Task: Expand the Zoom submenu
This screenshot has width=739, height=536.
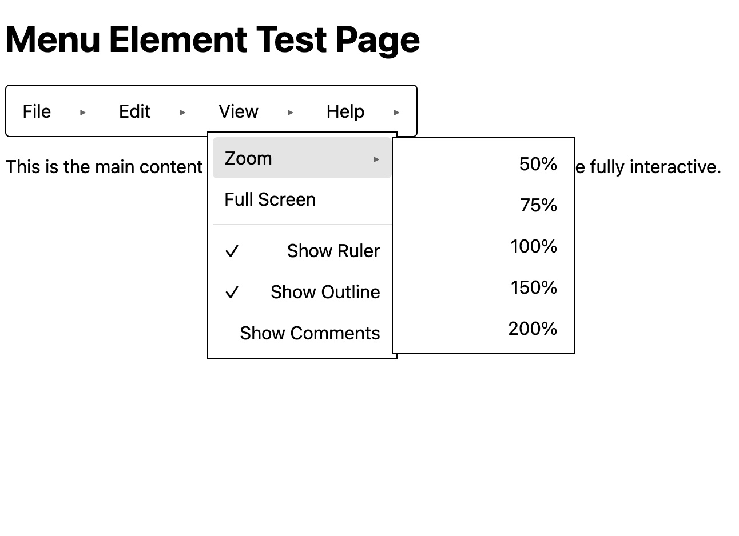Action: point(248,158)
